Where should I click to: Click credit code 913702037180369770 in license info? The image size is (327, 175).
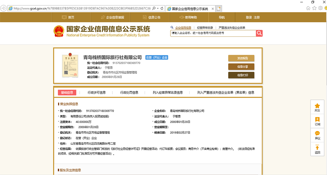point(100,111)
